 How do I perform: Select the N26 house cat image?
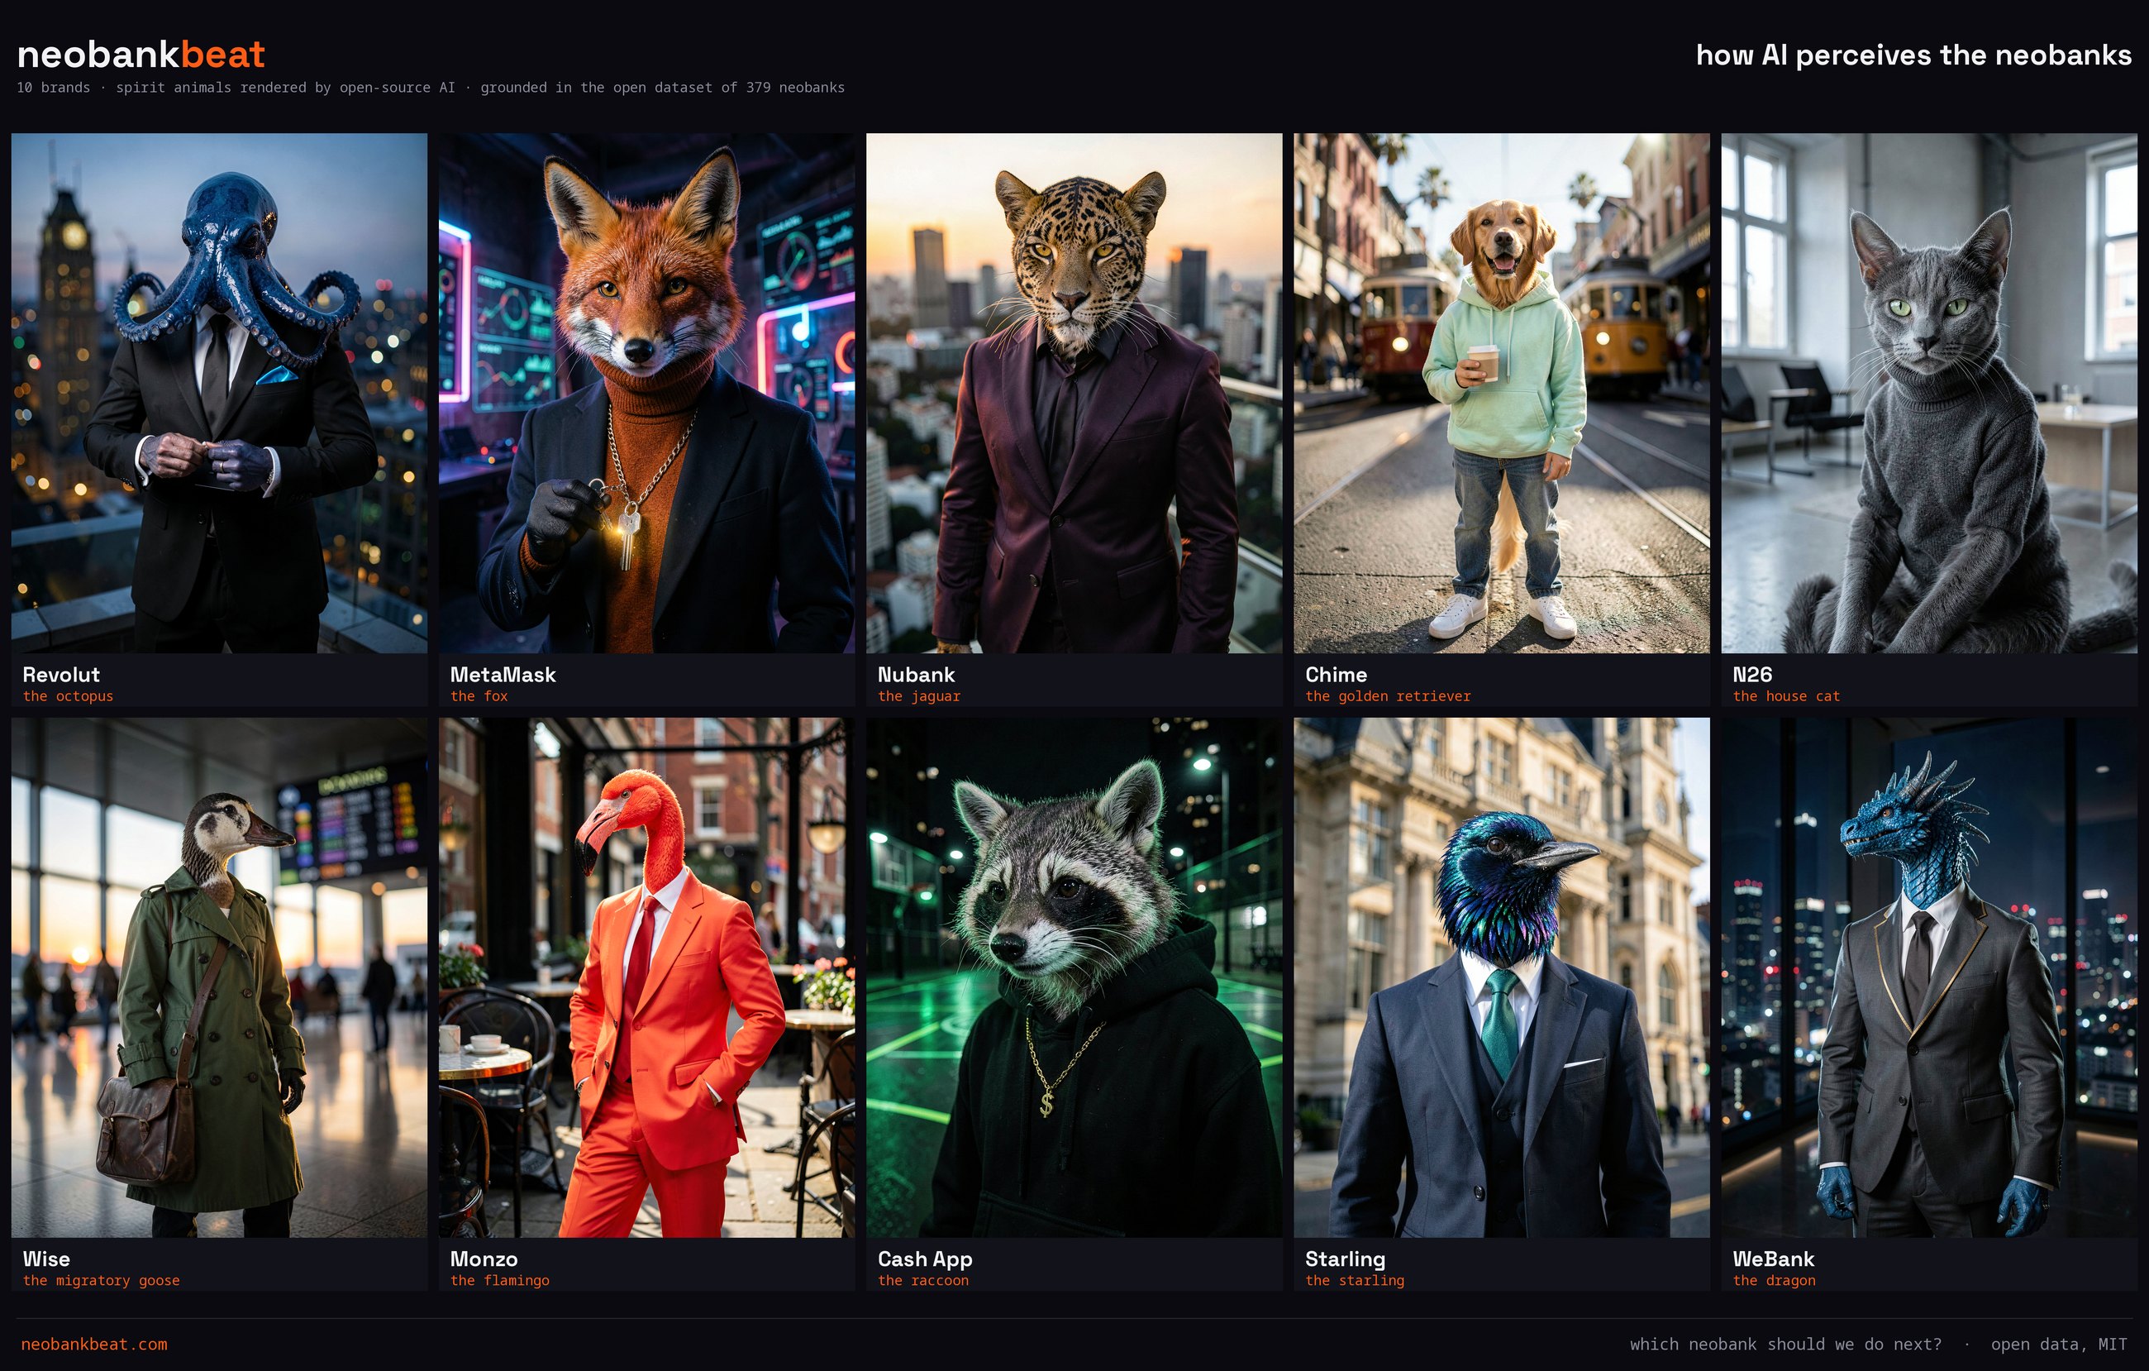click(x=1929, y=394)
